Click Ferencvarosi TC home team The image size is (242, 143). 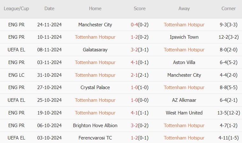95,138
